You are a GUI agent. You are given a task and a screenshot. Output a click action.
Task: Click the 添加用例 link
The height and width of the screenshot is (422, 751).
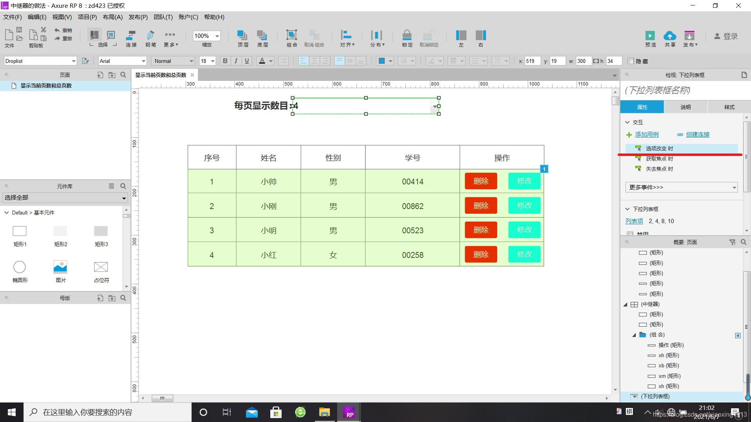647,134
